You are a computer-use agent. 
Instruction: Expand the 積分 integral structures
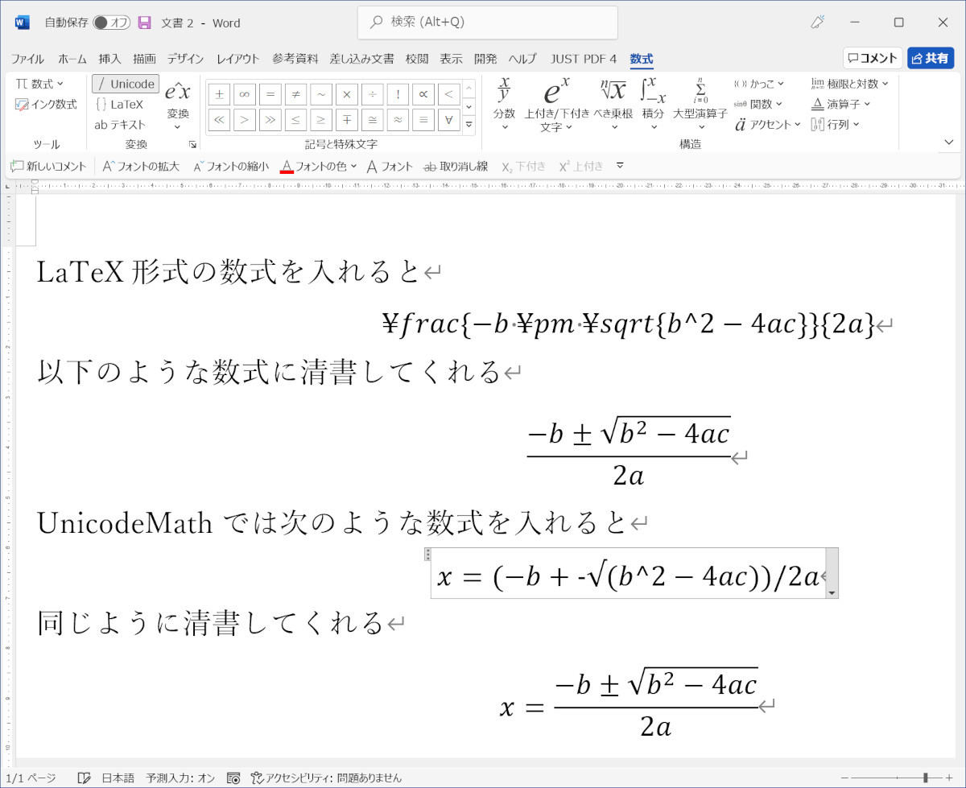click(x=653, y=104)
